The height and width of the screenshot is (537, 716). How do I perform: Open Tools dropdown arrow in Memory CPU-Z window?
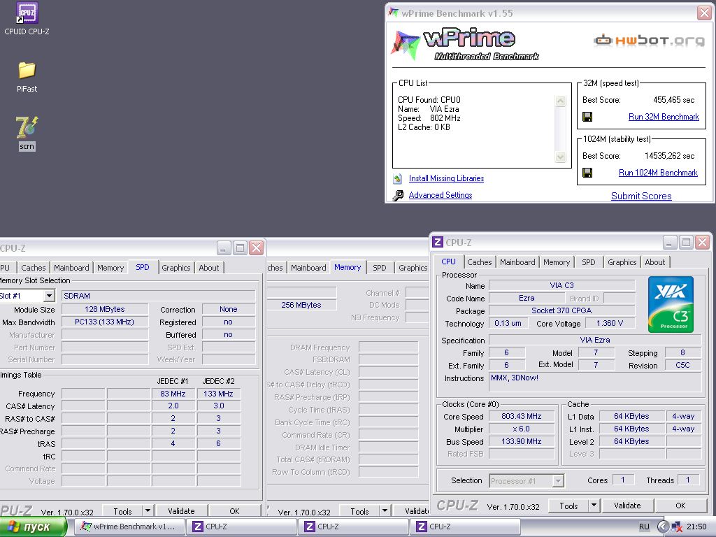pos(385,511)
